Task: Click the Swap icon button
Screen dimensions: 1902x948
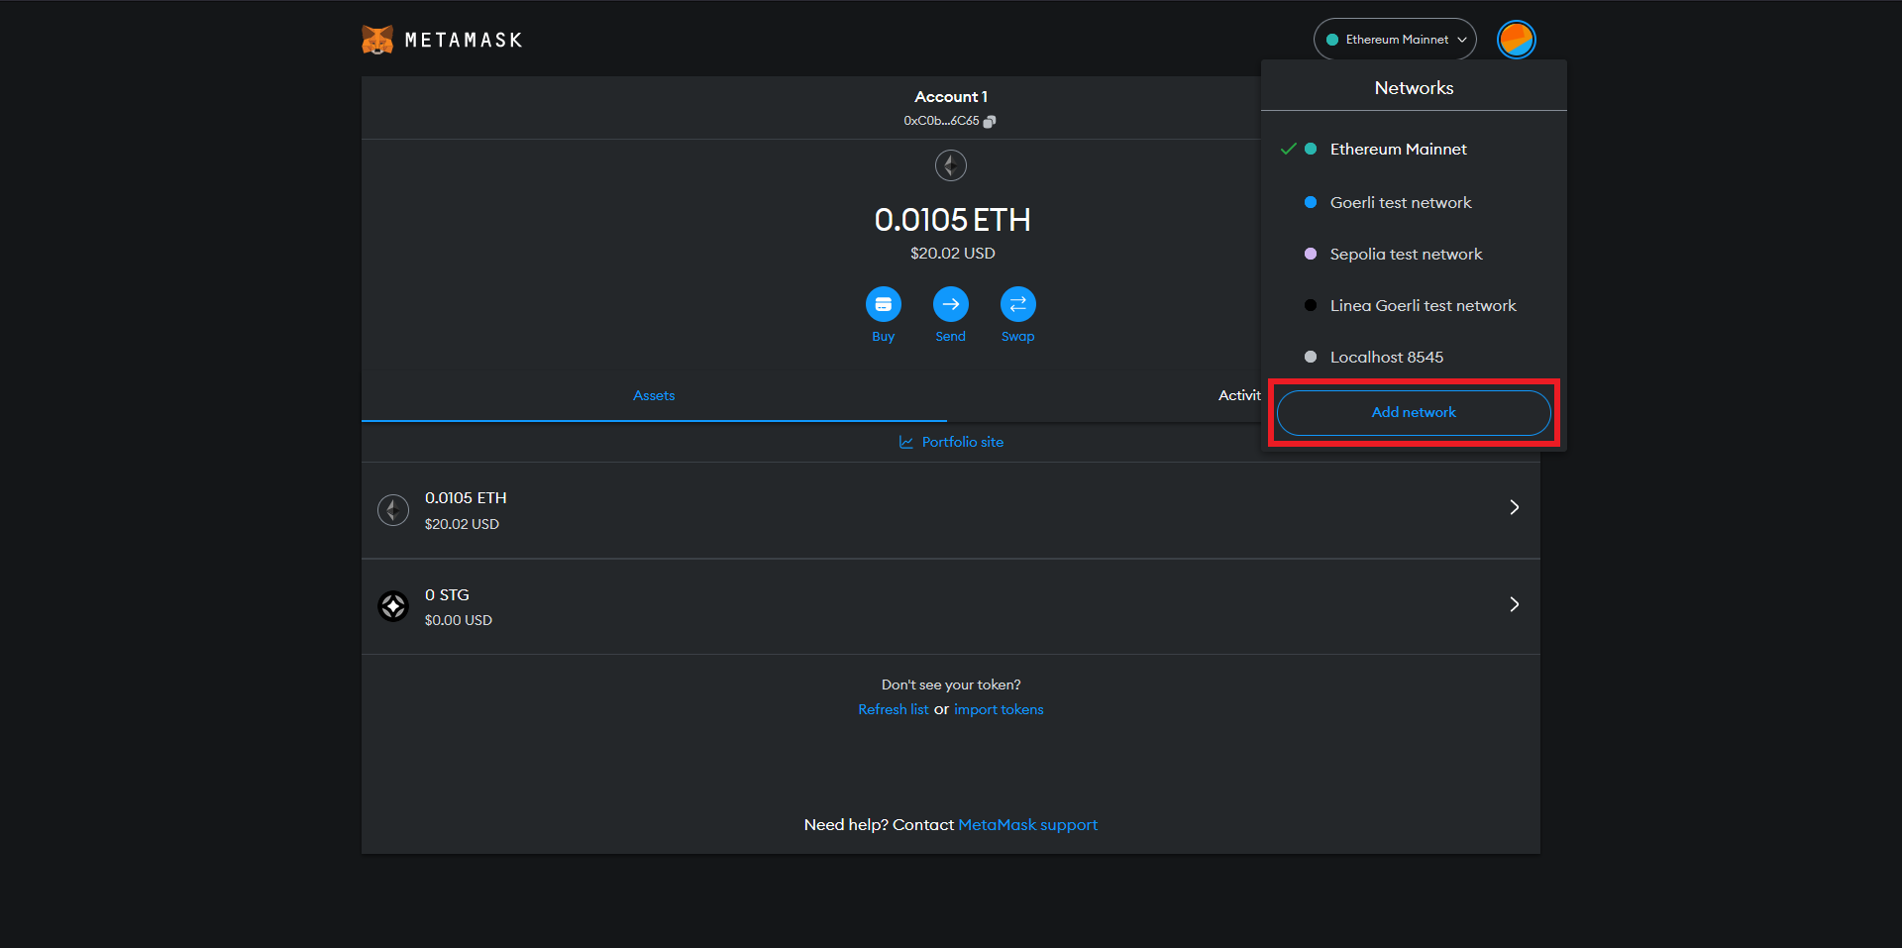Action: 1017,304
